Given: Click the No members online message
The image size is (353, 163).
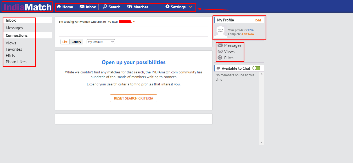Looking at the screenshot, I should (235, 77).
